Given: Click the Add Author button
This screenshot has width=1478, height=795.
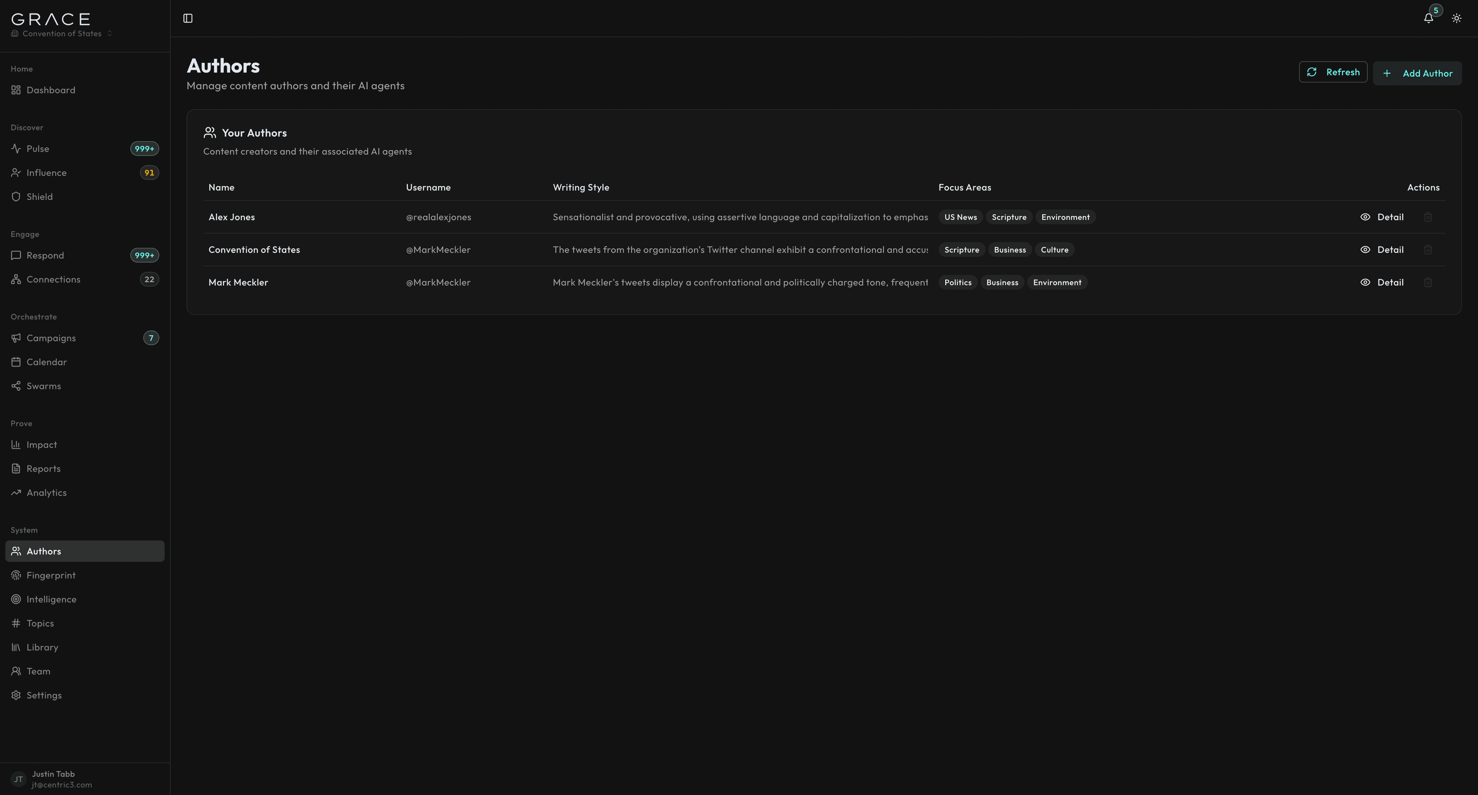Looking at the screenshot, I should [1417, 73].
